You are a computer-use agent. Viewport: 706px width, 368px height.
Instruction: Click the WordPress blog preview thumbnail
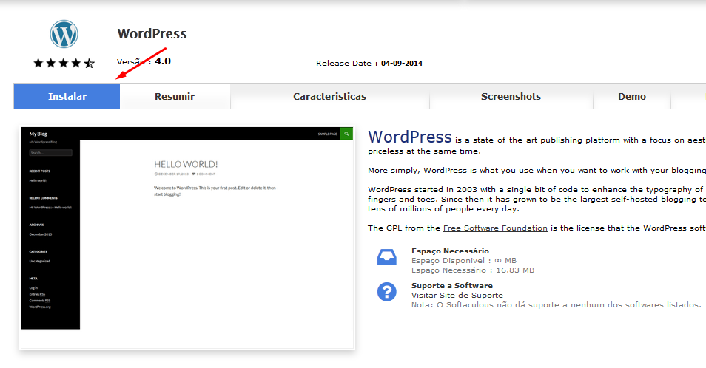click(x=186, y=238)
